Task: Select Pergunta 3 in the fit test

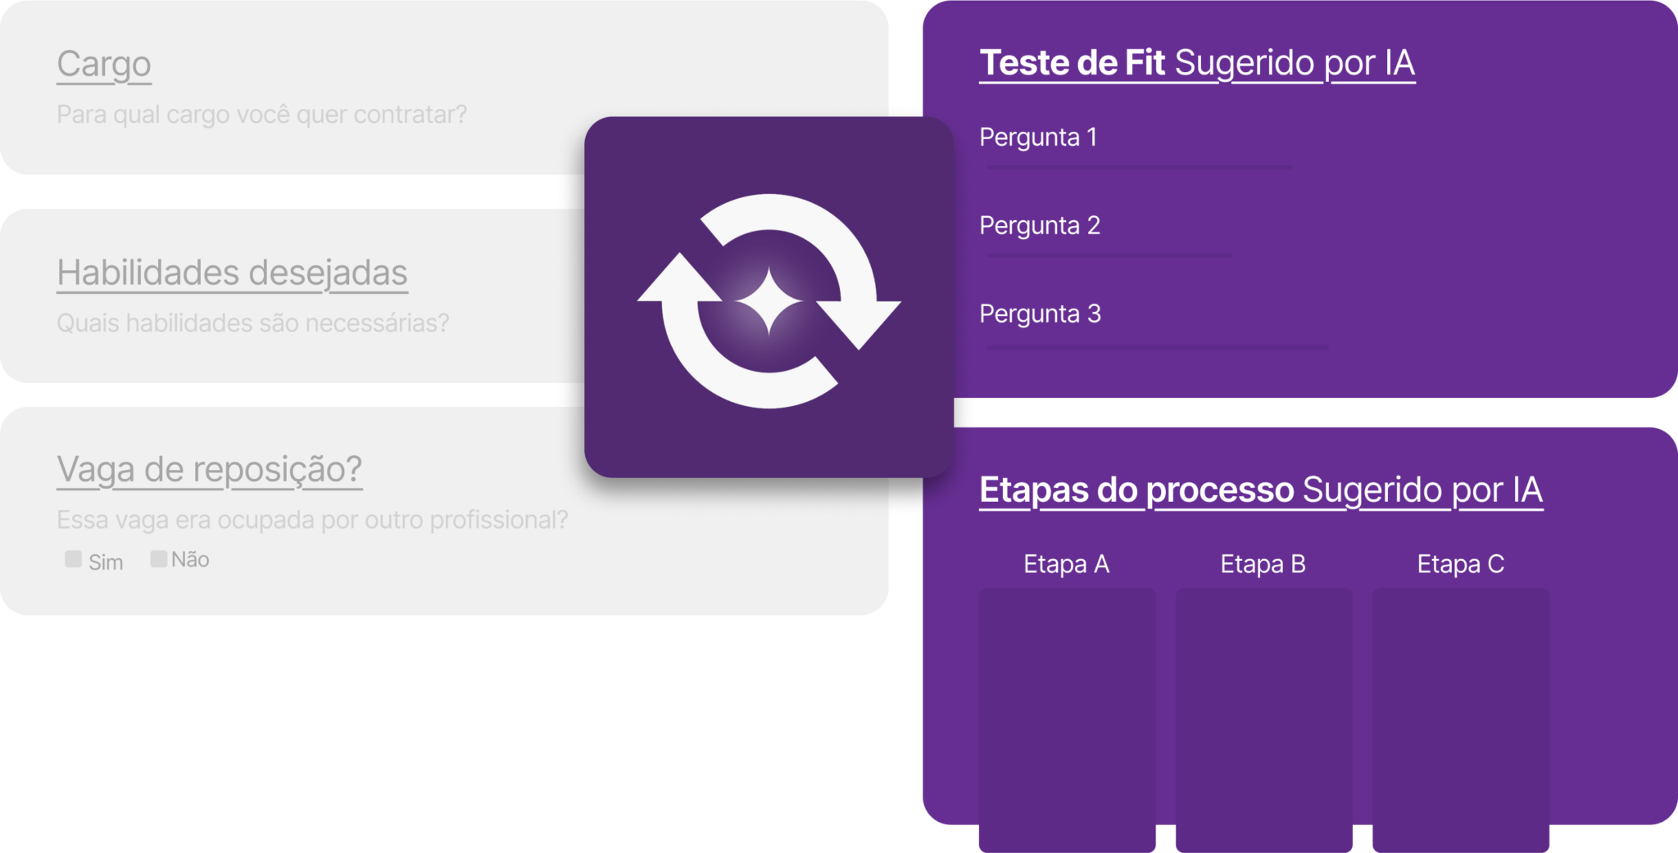Action: (x=1040, y=314)
